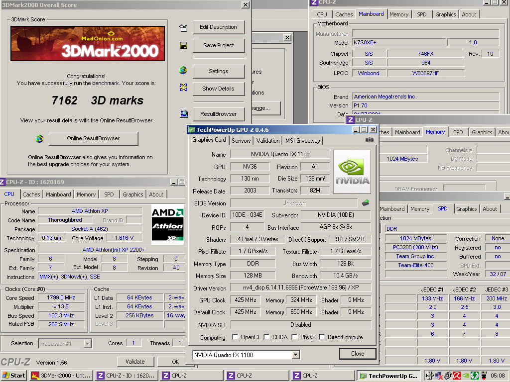Click the atom icon beside Show Details
510x382 pixels.
tap(183, 88)
